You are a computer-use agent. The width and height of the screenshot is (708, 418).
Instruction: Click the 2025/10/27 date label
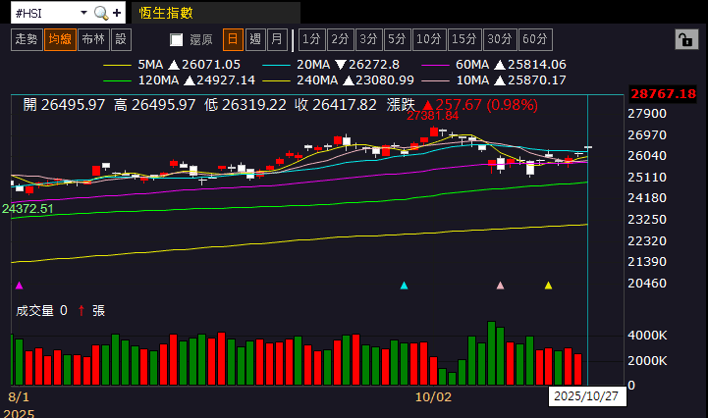tap(586, 396)
